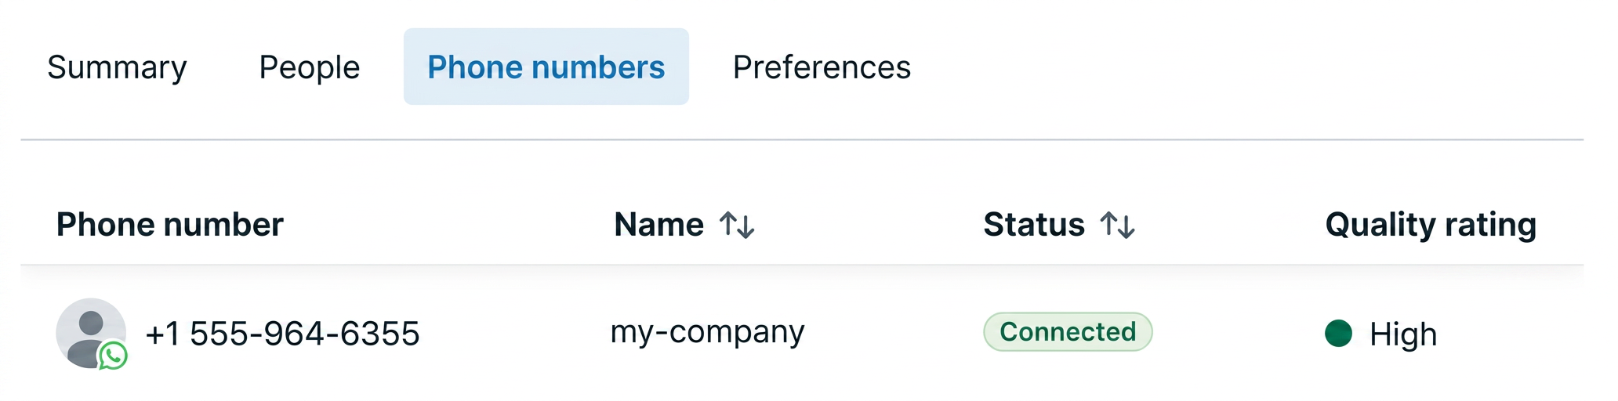Click the up arrow beside Name
The height and width of the screenshot is (401, 1618).
[728, 224]
